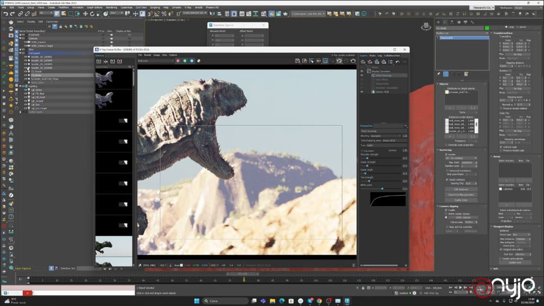Toggle the 3D Snaps tool

click(x=150, y=14)
